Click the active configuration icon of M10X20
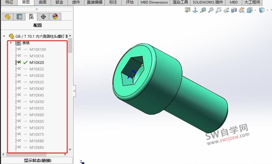 click(x=18, y=62)
